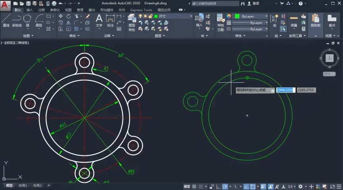Choose the Rectangle draw tool
Image resolution: width=343 pixels, height=190 pixels.
pyautogui.click(x=48, y=16)
